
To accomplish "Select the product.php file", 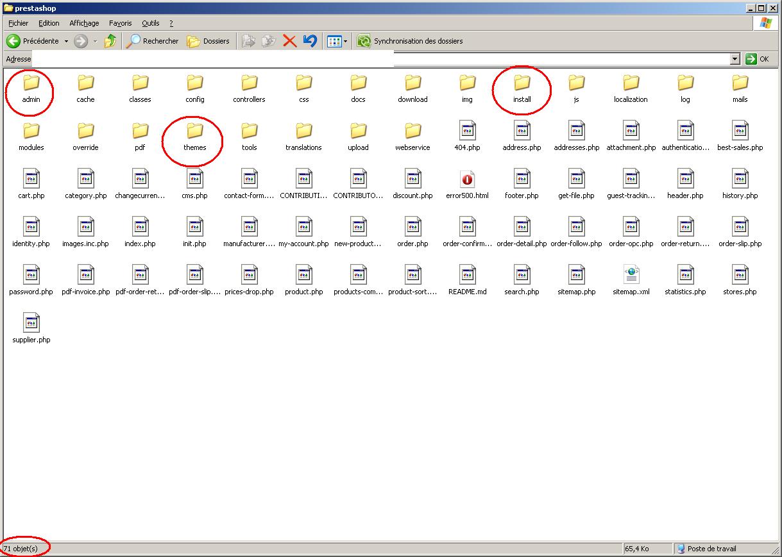I will tap(303, 281).
